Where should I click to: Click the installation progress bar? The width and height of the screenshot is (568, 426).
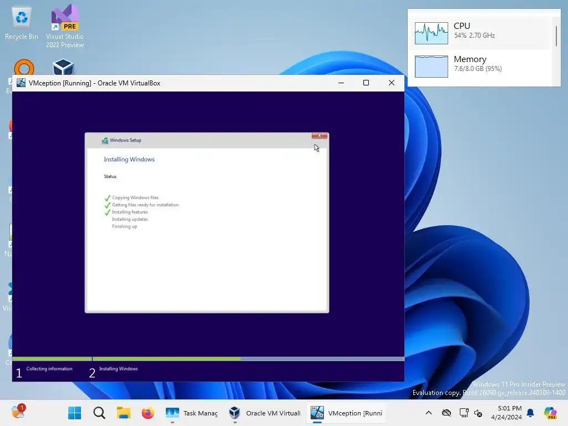(208, 359)
